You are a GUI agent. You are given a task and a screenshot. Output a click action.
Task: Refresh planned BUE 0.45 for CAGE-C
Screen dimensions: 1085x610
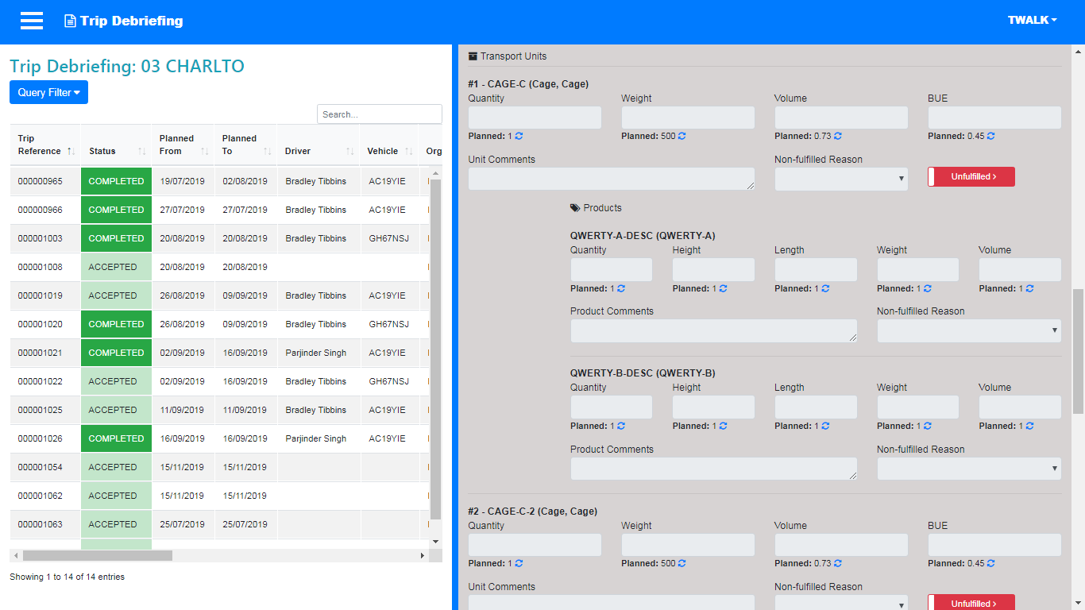point(990,136)
